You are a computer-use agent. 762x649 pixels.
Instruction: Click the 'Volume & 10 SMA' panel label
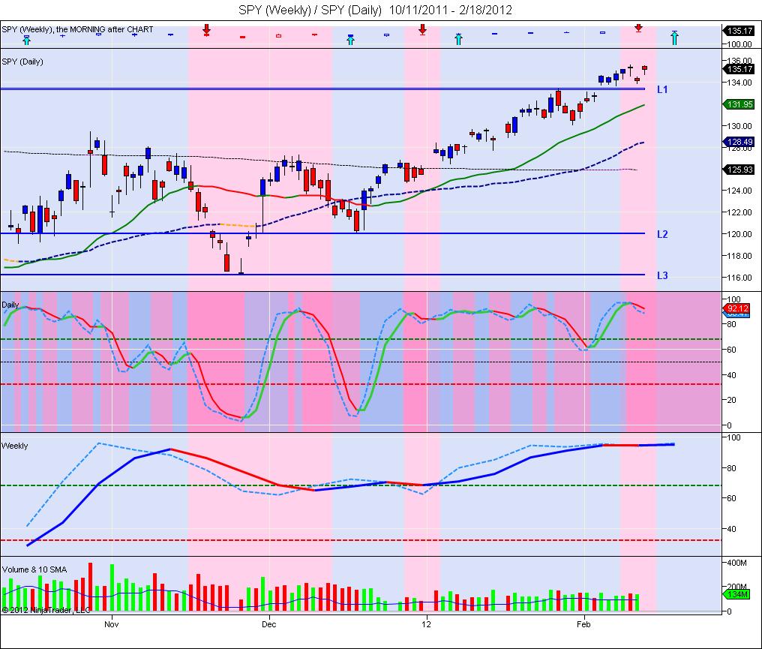[x=34, y=569]
